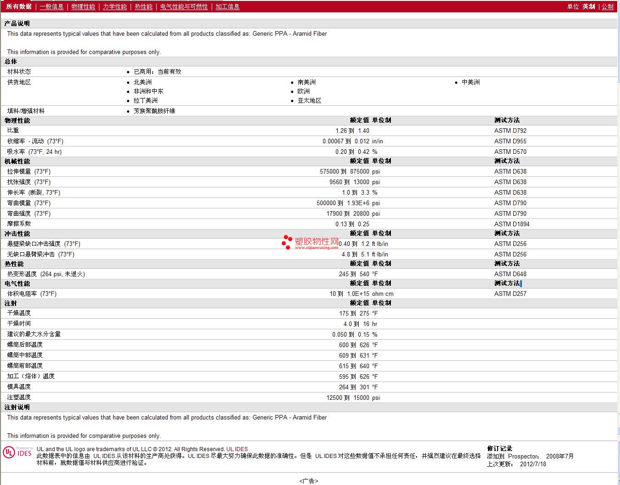
Task: Click the 模具温度 row label
Action: pos(19,387)
